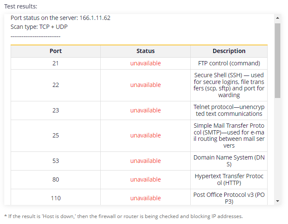Image resolution: width=288 pixels, height=224 pixels.
Task: Select the port 80 cell
Action: [56, 179]
